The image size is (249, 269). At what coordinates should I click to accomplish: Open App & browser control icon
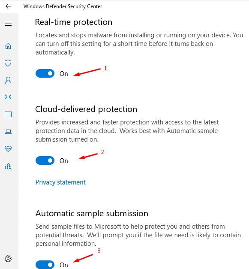coord(8,114)
